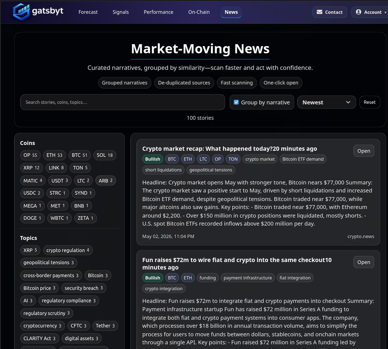
Task: Open the Newest sort dropdown
Action: coord(326,102)
